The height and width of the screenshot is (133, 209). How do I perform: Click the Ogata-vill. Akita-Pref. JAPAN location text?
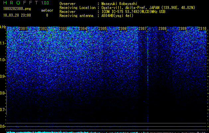pos(148,8)
